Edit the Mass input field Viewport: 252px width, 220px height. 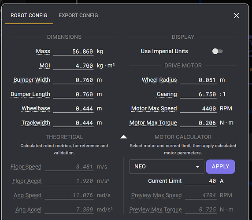[x=74, y=51]
